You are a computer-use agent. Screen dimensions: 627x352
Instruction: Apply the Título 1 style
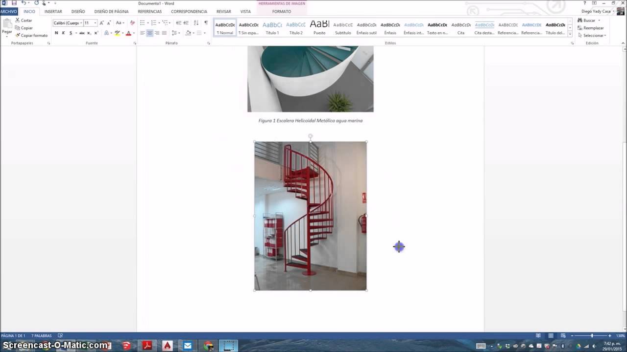click(x=272, y=28)
